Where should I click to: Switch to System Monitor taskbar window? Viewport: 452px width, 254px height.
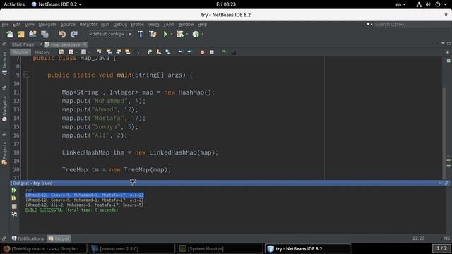pos(220,248)
